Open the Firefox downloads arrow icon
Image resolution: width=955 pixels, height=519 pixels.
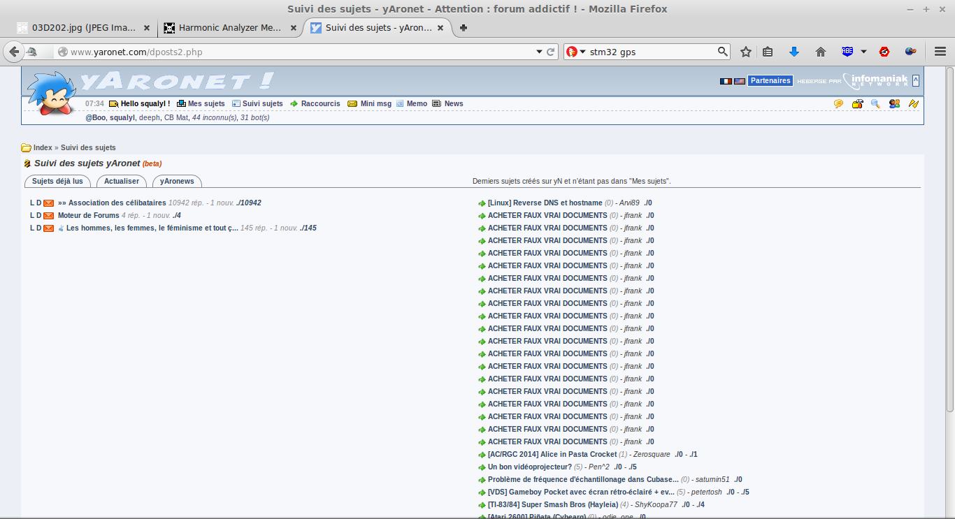click(x=794, y=52)
